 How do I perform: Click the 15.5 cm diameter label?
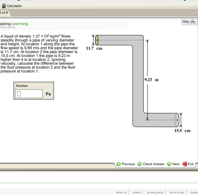pyautogui.click(x=182, y=131)
